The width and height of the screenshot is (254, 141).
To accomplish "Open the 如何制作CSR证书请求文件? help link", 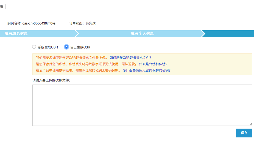I will (x=130, y=58).
